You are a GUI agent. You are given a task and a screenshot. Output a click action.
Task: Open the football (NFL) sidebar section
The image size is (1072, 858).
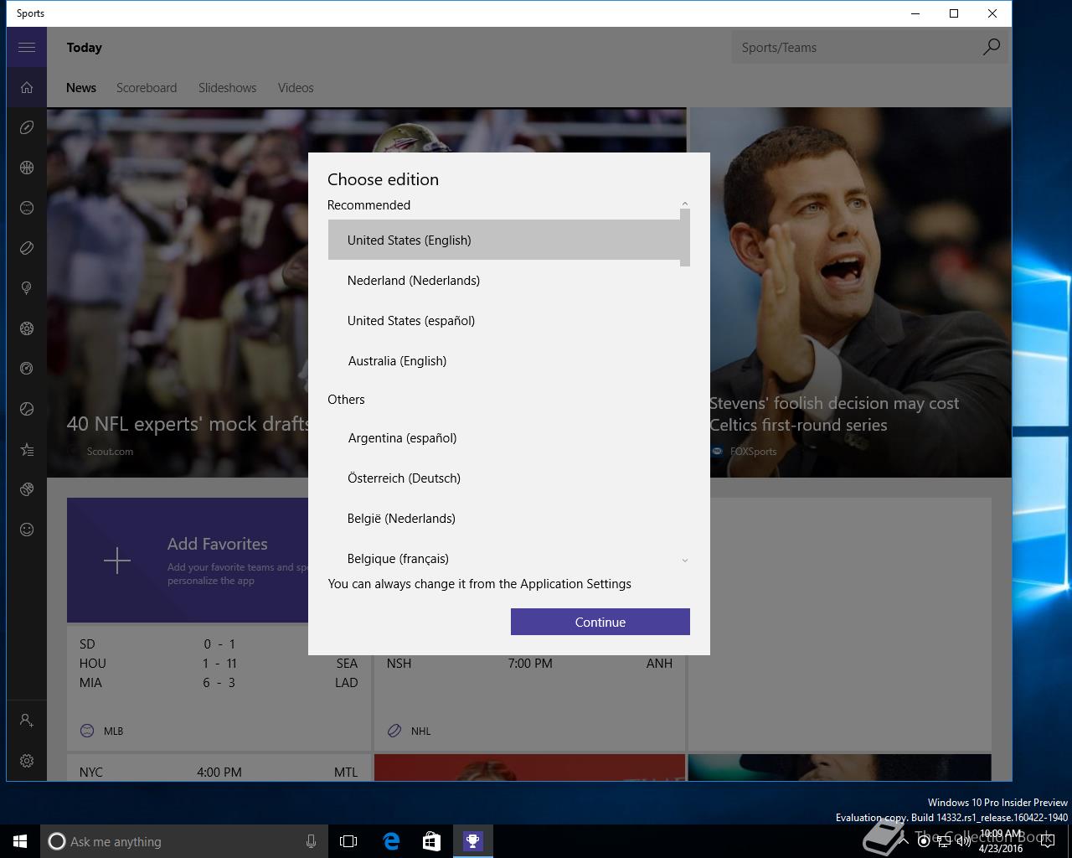coord(27,127)
